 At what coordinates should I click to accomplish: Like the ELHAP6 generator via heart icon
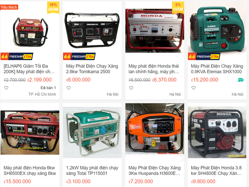(6, 88)
